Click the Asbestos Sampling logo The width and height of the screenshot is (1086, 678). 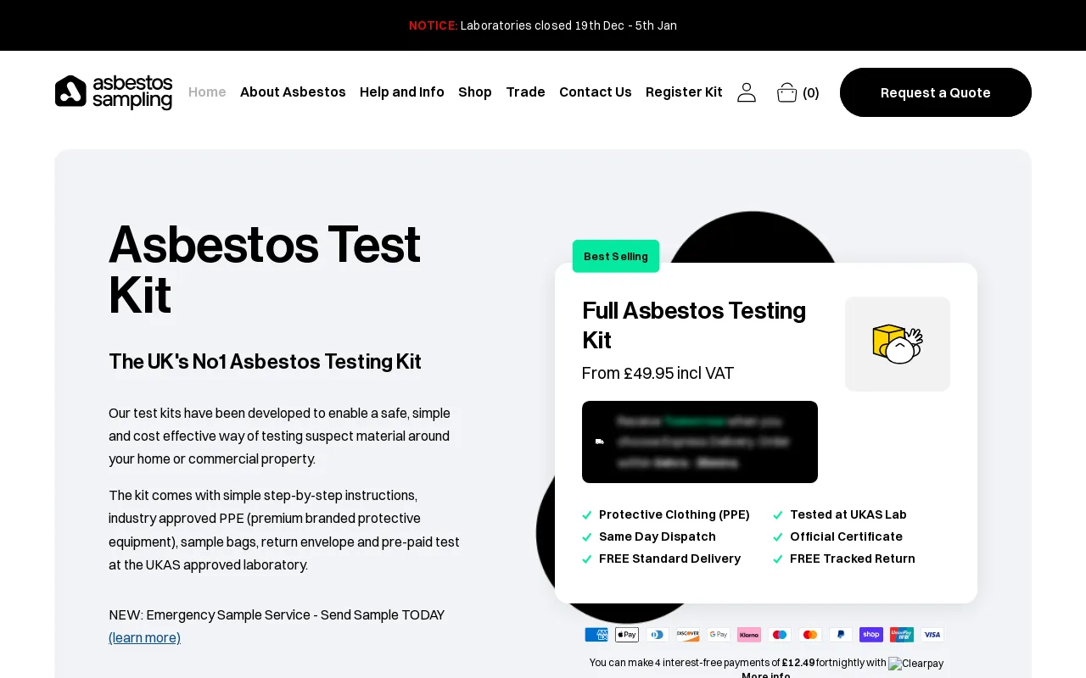tap(113, 92)
